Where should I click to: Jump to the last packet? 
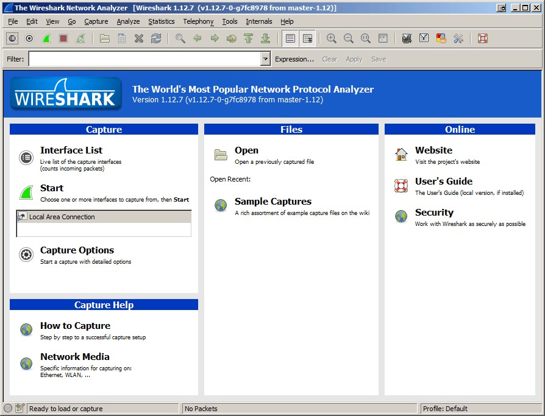(x=265, y=38)
